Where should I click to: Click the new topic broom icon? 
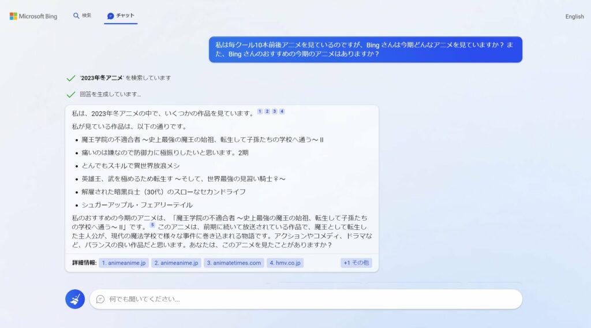click(x=75, y=299)
